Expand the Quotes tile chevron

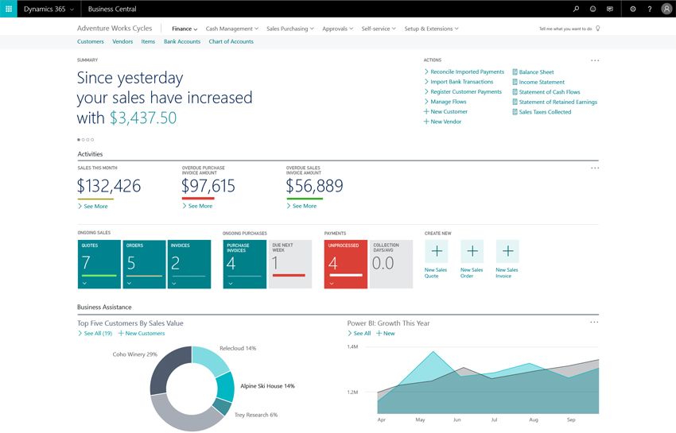[x=84, y=283]
